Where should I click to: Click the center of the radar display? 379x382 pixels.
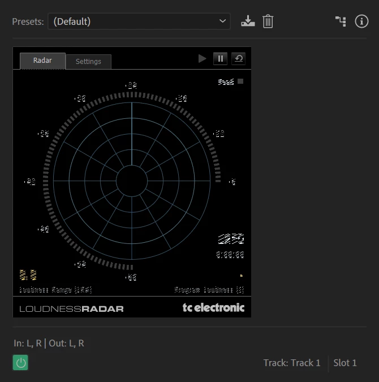tap(132, 181)
